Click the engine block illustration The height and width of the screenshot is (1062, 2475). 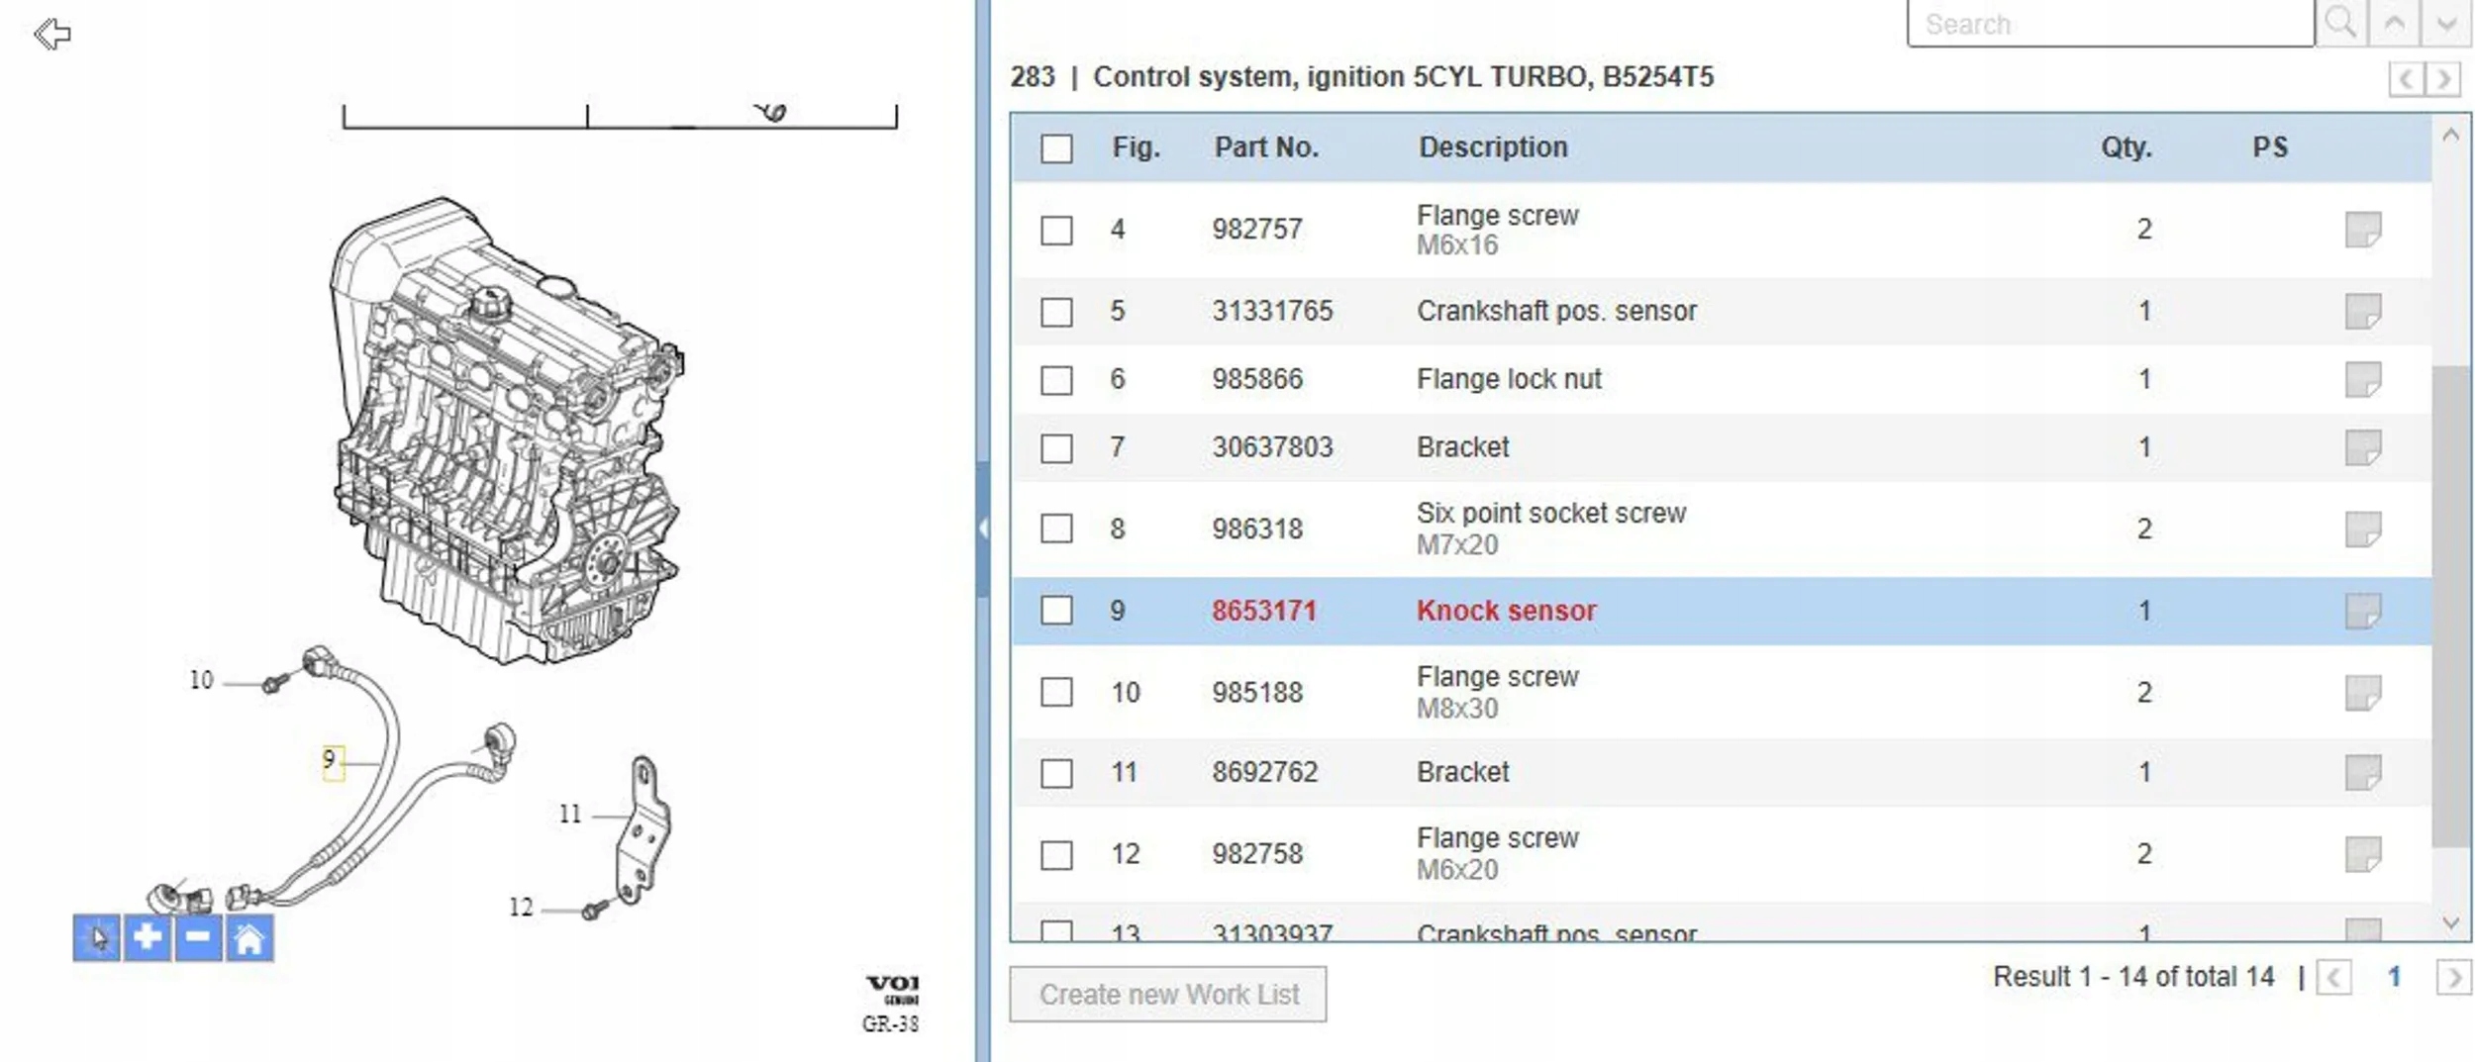(507, 431)
